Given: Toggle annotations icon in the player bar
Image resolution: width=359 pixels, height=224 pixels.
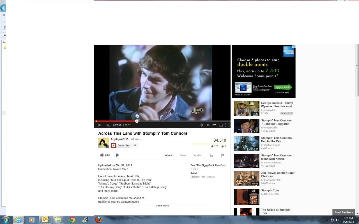Looking at the screenshot, I should click(208, 125).
